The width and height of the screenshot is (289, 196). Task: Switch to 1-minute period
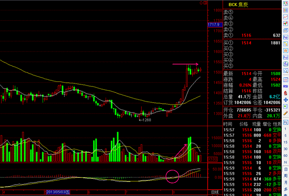tap(285, 129)
